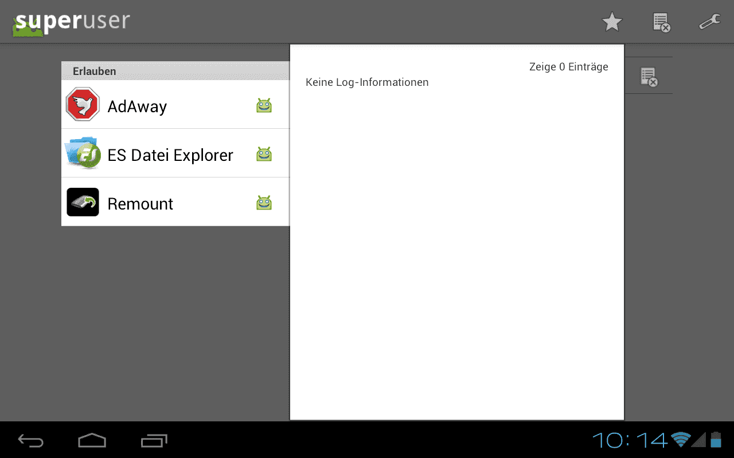Tap the Erlauben section header
The width and height of the screenshot is (734, 458).
[x=175, y=72]
